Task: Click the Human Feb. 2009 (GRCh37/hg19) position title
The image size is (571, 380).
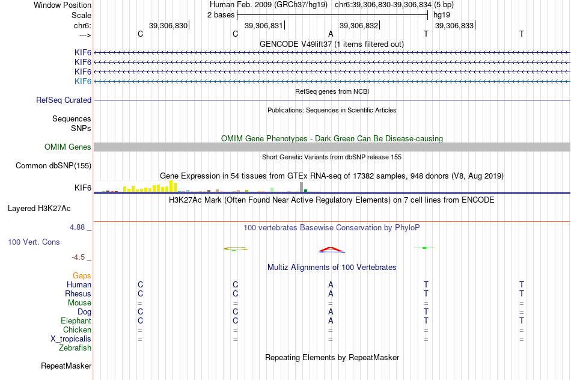Action: point(269,5)
